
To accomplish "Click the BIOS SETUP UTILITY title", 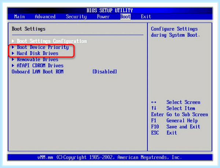I will (x=110, y=11).
